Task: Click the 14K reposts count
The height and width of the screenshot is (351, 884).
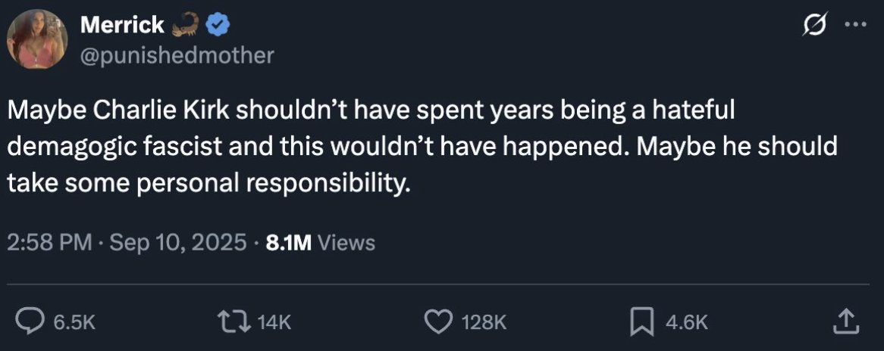Action: (x=274, y=323)
